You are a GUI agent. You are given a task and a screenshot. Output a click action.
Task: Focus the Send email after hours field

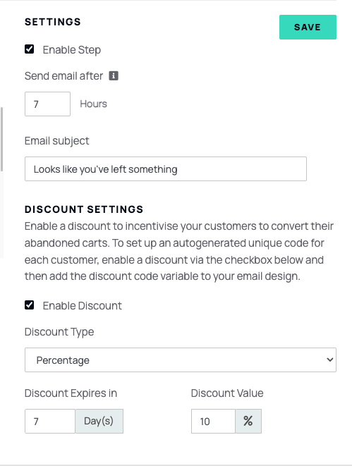[x=47, y=104]
